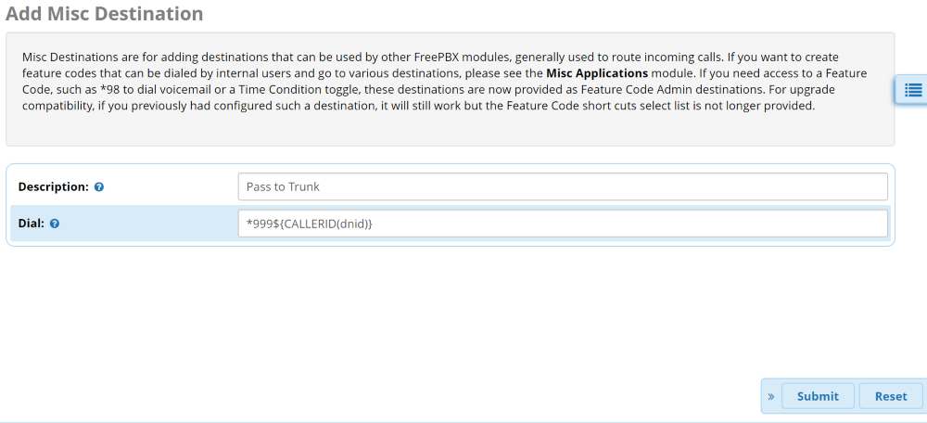Click the help icon beside Dial
The height and width of the screenshot is (423, 927).
pyautogui.click(x=54, y=224)
